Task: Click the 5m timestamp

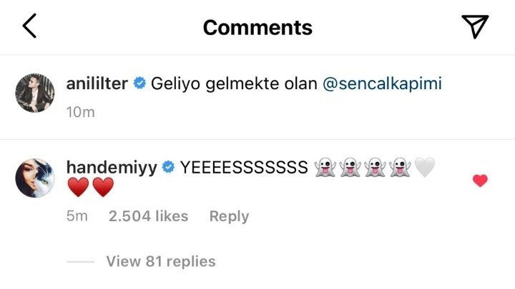Action: pyautogui.click(x=77, y=216)
